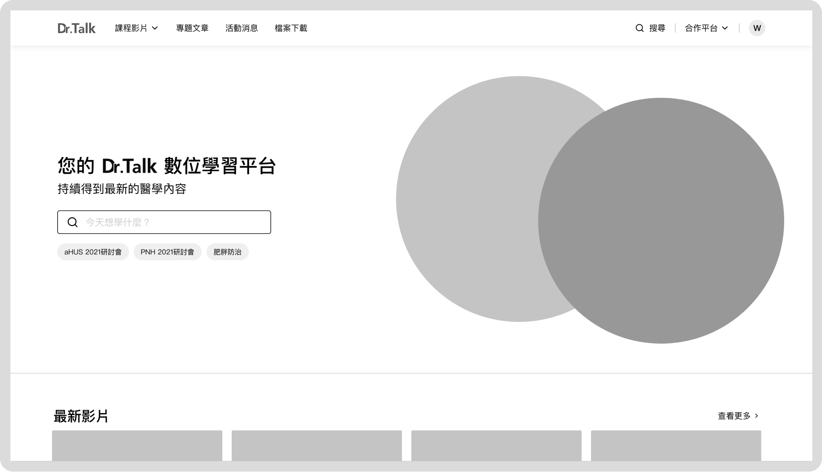Open the first video thumbnail under 最新影片
This screenshot has height=472, width=822.
pyautogui.click(x=137, y=446)
